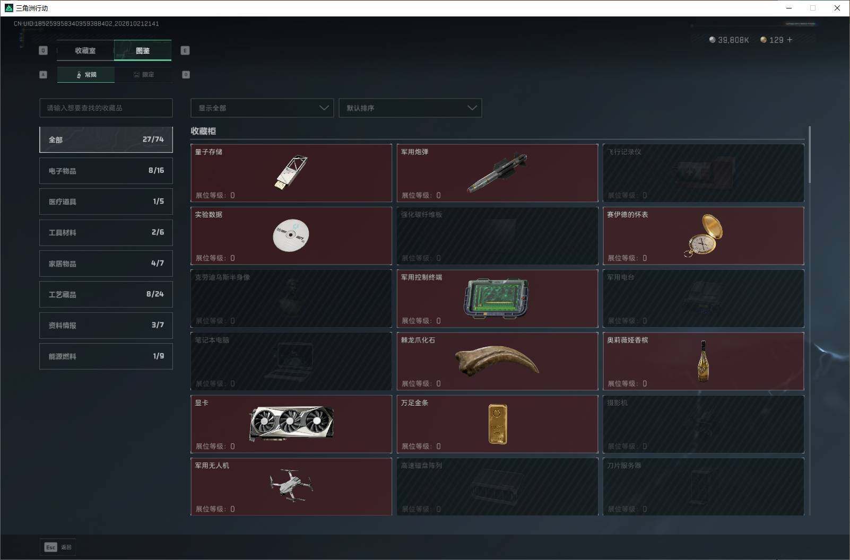Viewport: 850px width, 560px height.
Task: Select the locked 克劳迪乌斯半身像 card
Action: (x=291, y=299)
